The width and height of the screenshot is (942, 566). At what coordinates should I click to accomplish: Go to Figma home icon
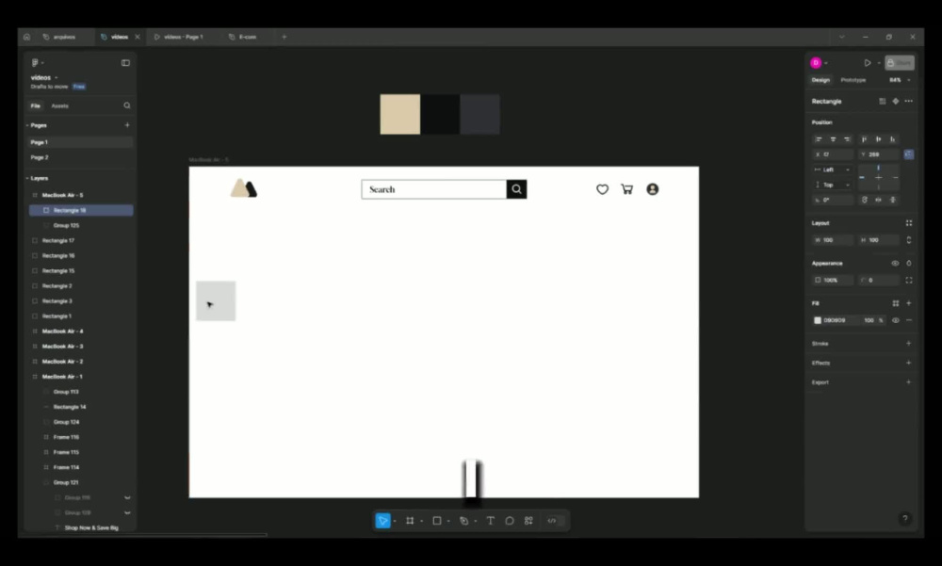click(x=26, y=37)
